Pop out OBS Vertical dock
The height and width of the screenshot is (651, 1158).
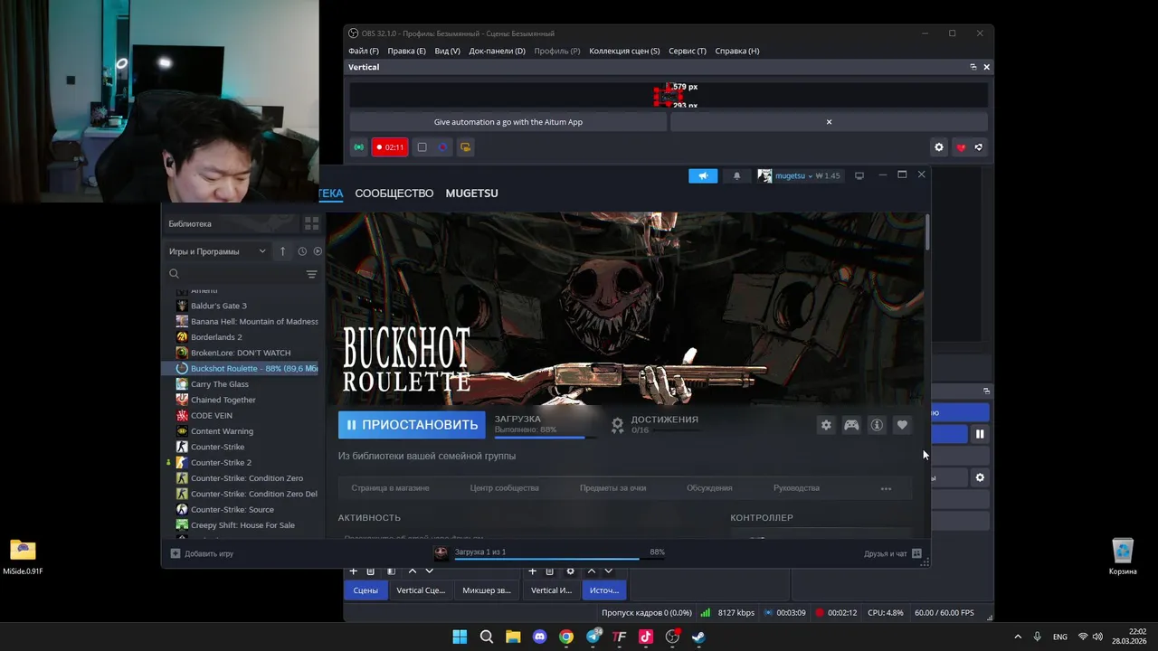coord(973,67)
